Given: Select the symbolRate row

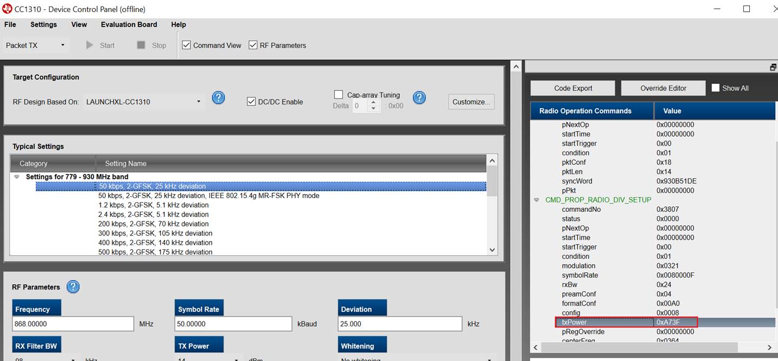Looking at the screenshot, I should click(653, 275).
